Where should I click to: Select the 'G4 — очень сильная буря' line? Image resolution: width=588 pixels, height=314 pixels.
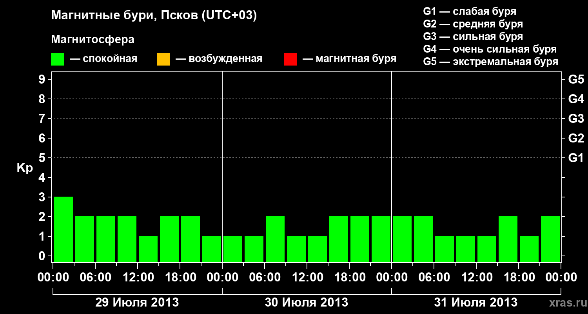coord(490,49)
